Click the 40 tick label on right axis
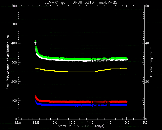The image size is (162, 130). pyautogui.click(x=147, y=43)
